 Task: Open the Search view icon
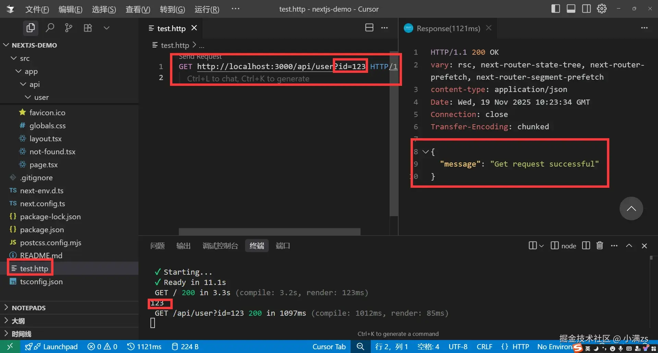[50, 28]
